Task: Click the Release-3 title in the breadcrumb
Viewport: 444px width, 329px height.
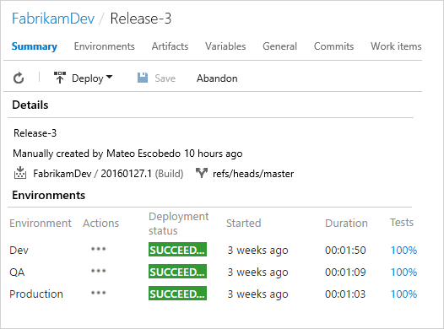Action: (x=141, y=19)
